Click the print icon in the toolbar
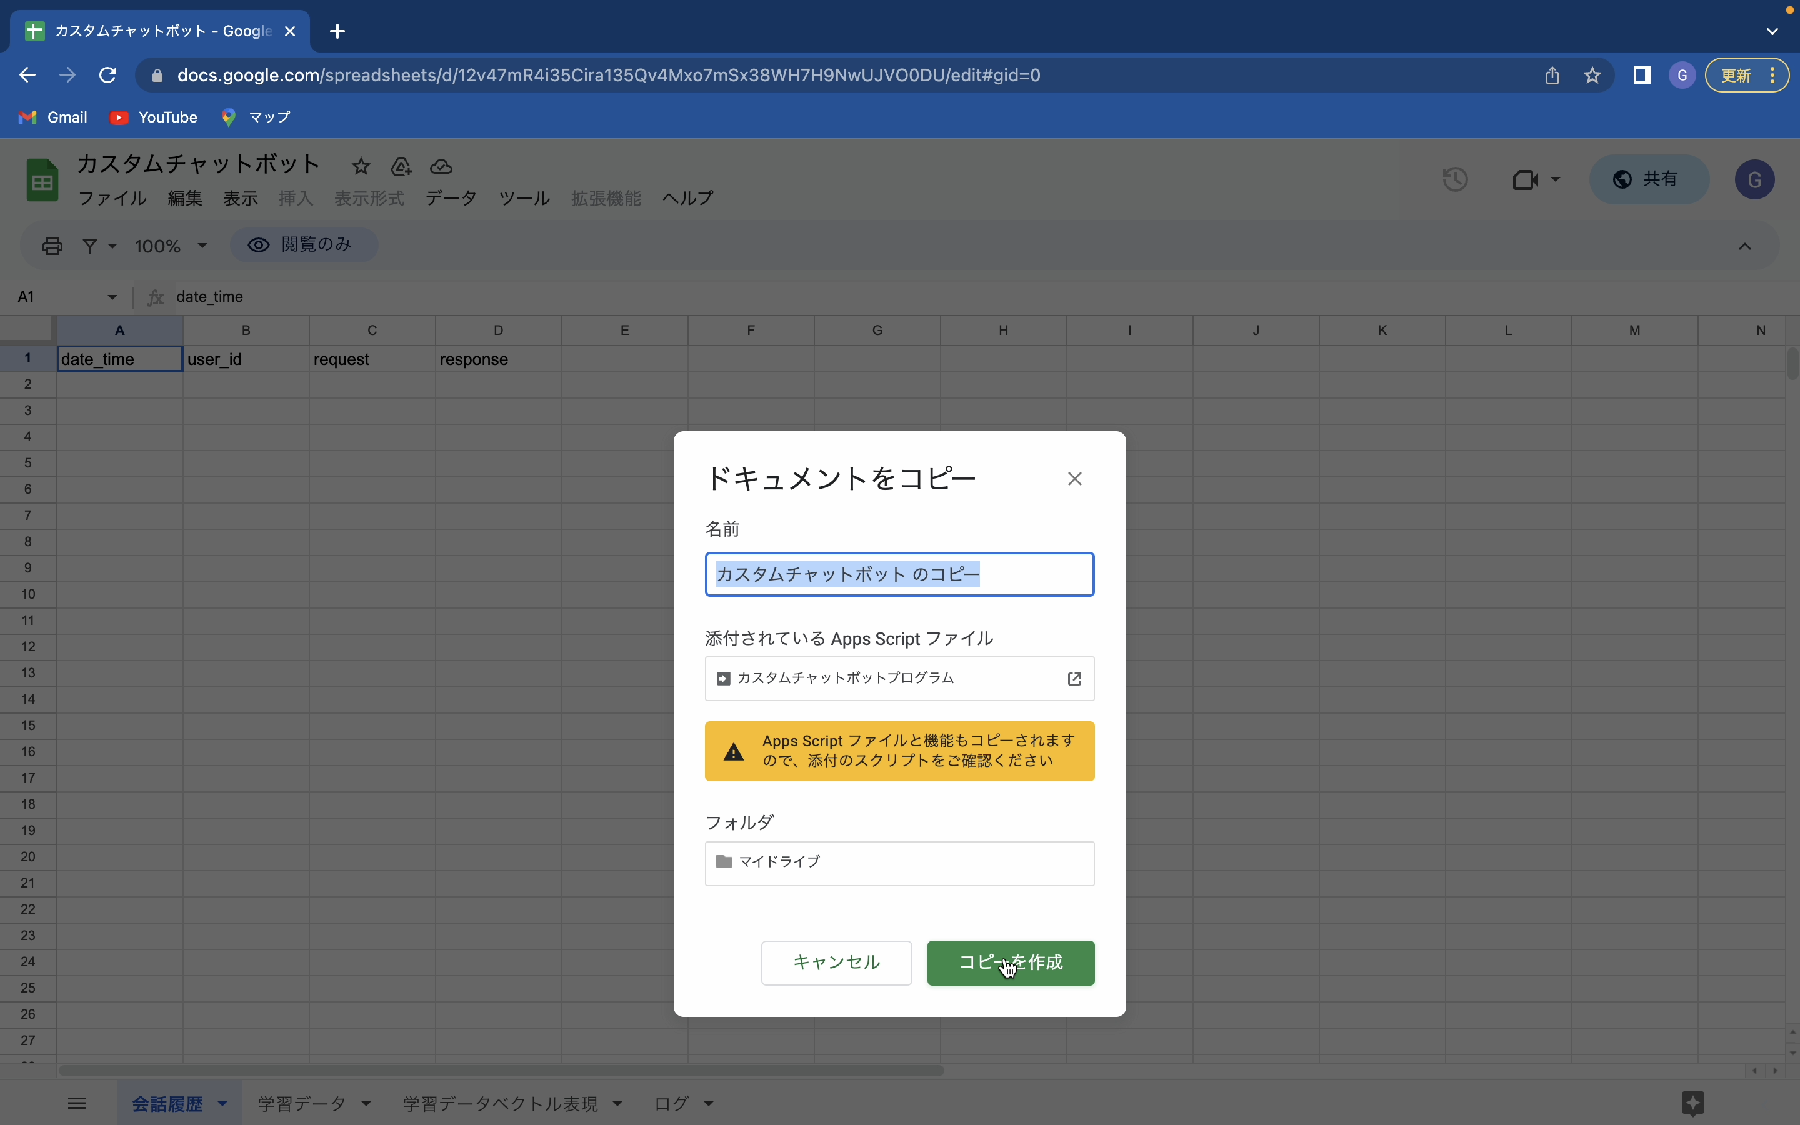This screenshot has height=1125, width=1800. [x=52, y=246]
